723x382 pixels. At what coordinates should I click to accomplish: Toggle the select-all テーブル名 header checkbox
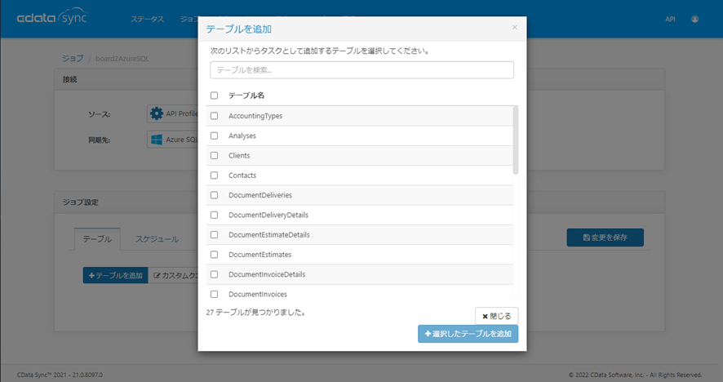[x=215, y=95]
